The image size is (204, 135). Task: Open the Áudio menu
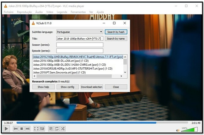(x=39, y=12)
